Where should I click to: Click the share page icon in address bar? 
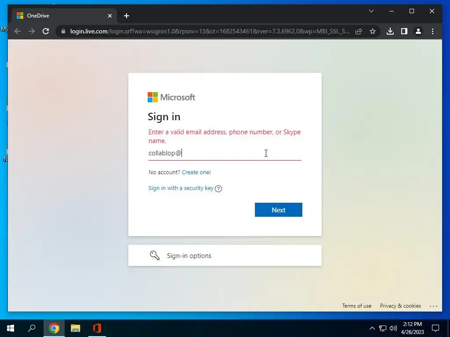pyautogui.click(x=359, y=31)
